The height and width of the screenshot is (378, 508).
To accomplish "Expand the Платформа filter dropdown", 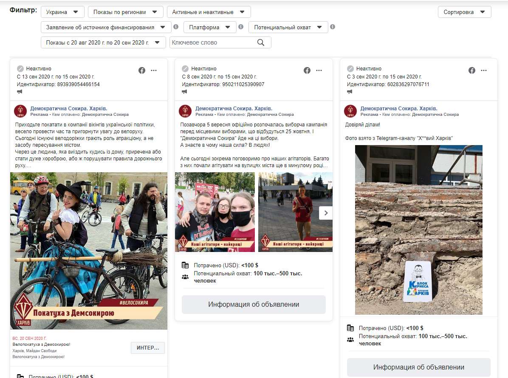I will coord(210,27).
